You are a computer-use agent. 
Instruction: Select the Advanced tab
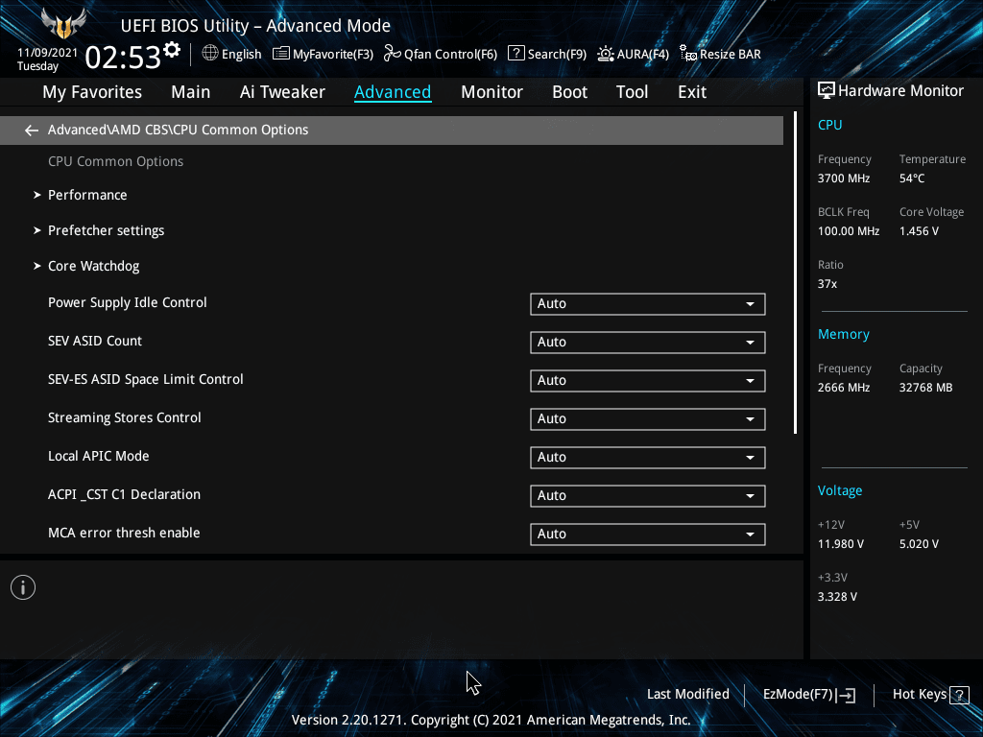pyautogui.click(x=393, y=92)
